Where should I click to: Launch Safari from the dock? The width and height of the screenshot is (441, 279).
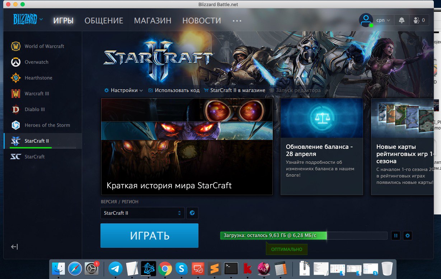coord(75,269)
